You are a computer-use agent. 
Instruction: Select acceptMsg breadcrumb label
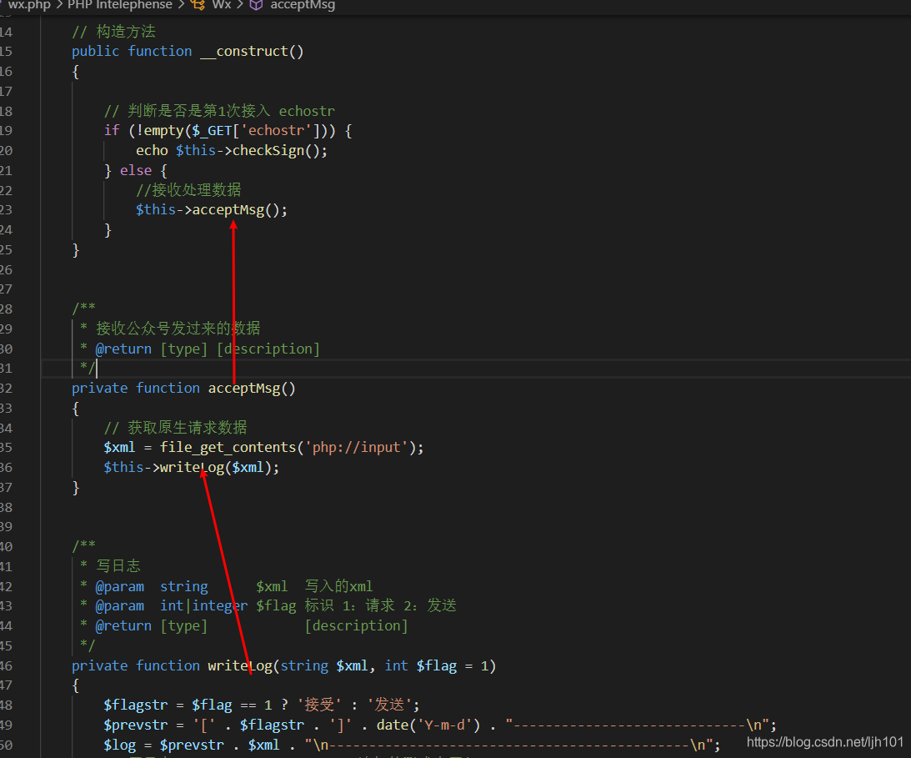pyautogui.click(x=303, y=5)
